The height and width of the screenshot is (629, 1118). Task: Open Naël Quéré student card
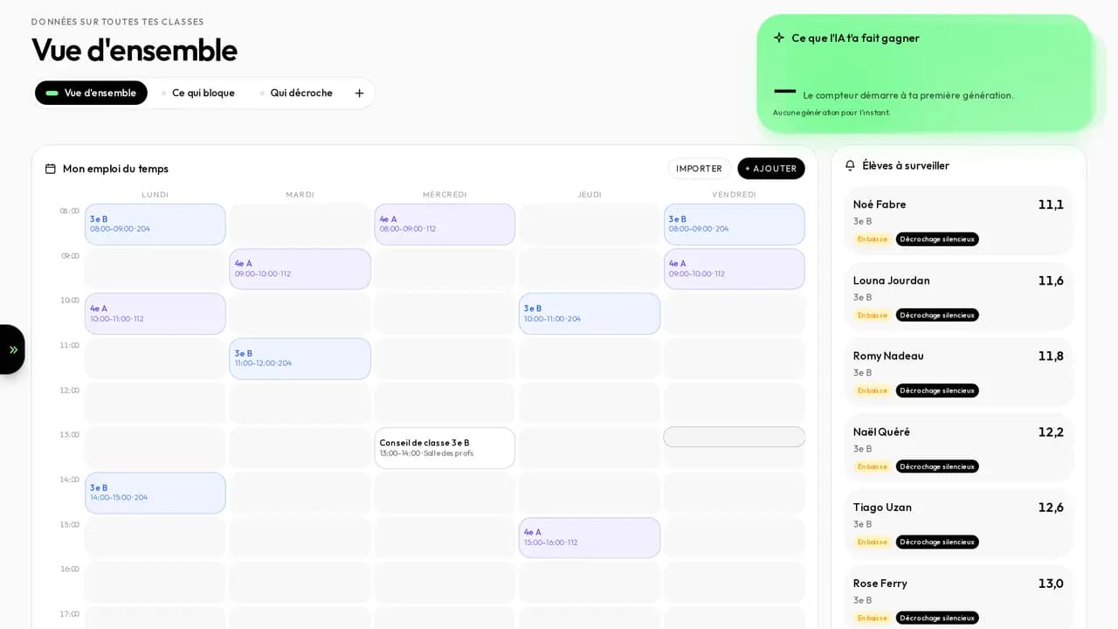(958, 447)
